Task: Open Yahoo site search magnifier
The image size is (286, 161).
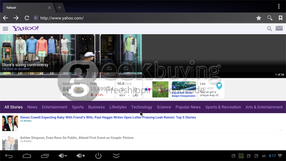Action: pos(269,29)
